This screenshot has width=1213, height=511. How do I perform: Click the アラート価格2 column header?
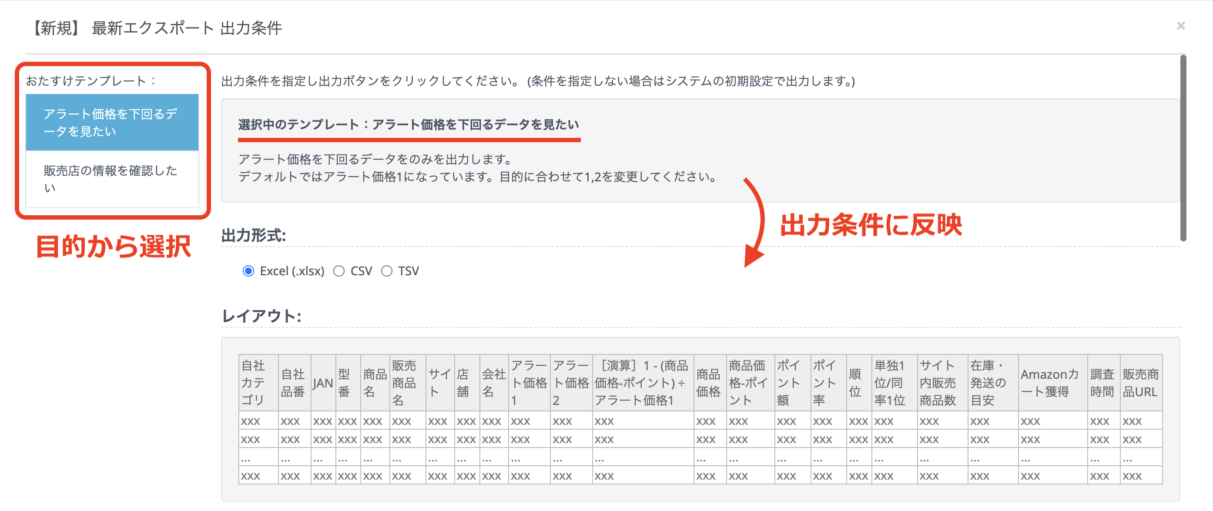coord(571,383)
